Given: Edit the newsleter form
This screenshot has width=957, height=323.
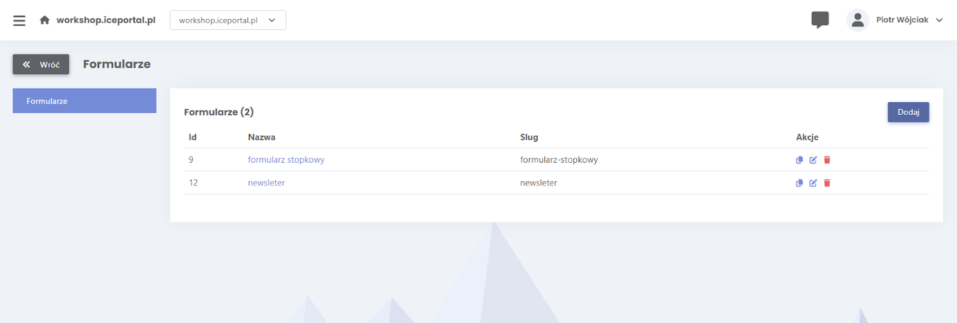Looking at the screenshot, I should (x=813, y=183).
